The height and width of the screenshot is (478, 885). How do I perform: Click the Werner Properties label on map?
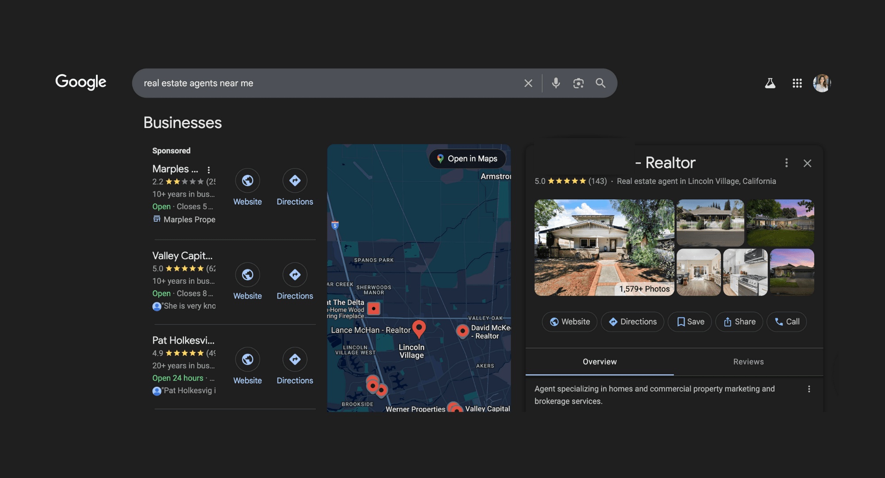point(415,409)
